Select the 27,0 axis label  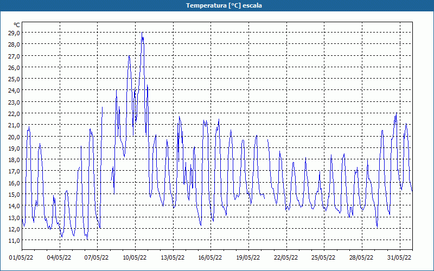(14, 56)
